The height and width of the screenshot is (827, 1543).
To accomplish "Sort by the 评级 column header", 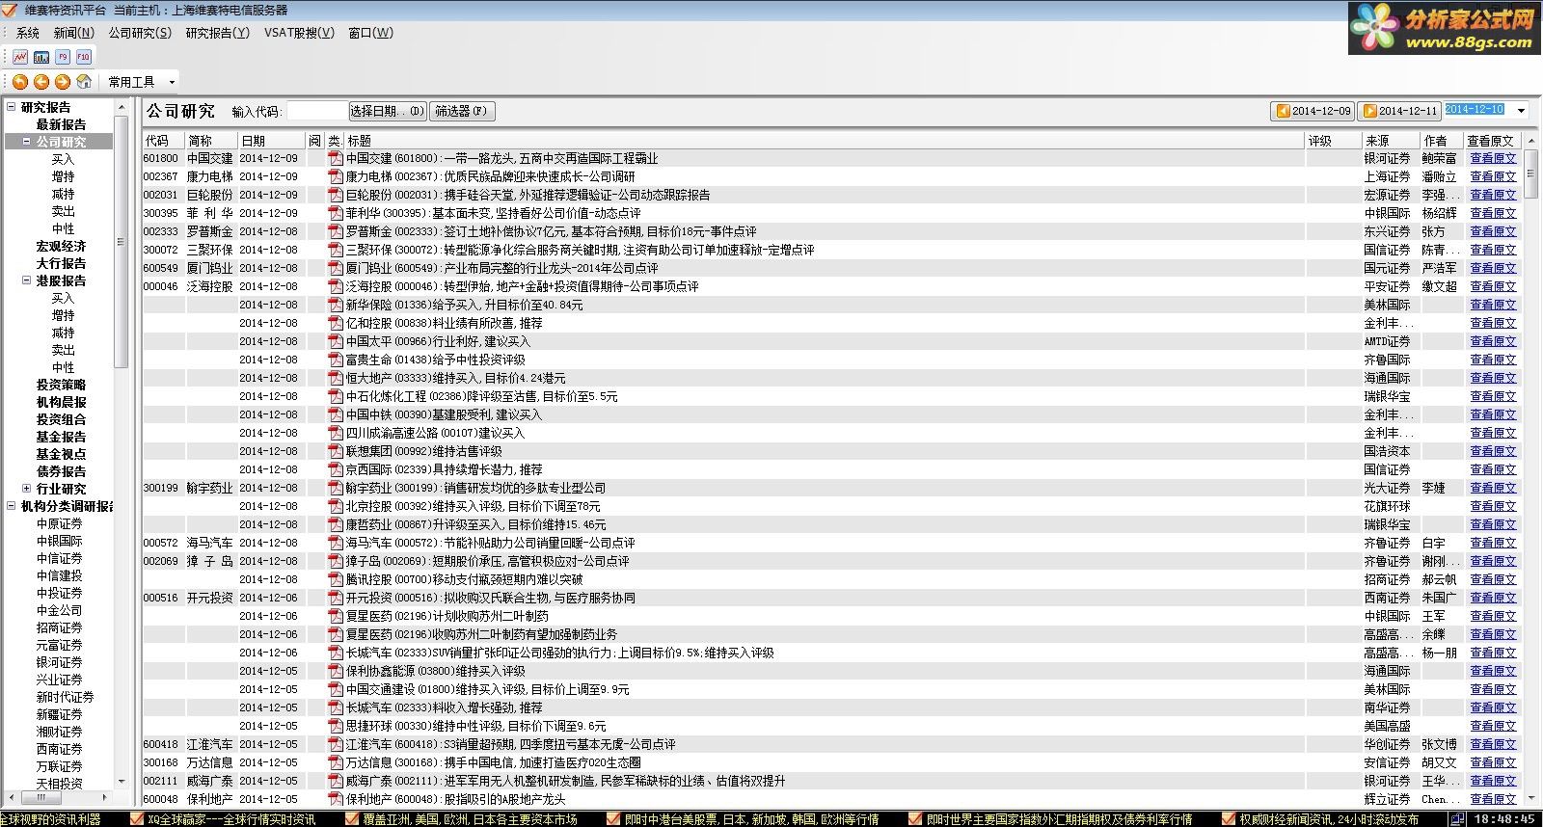I will click(1333, 141).
